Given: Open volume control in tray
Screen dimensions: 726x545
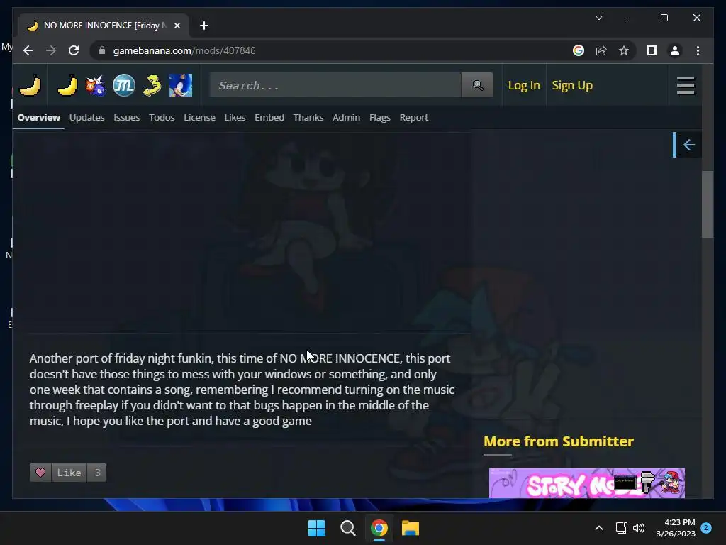Looking at the screenshot, I should pos(639,528).
